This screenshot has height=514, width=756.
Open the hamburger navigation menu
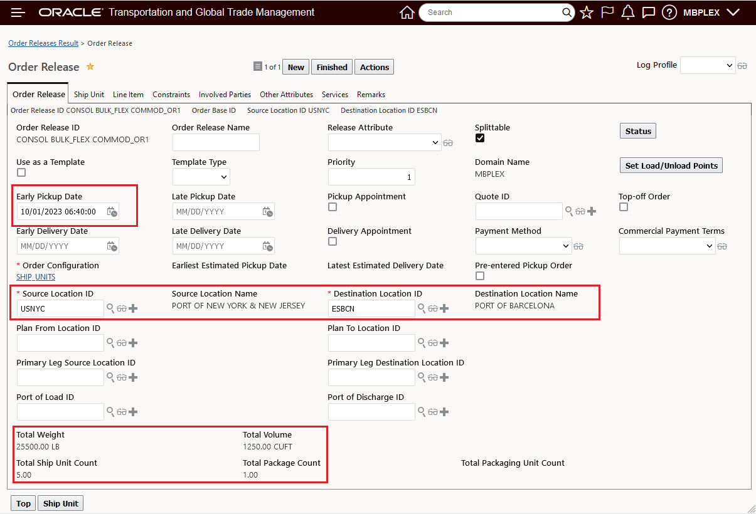tap(18, 13)
